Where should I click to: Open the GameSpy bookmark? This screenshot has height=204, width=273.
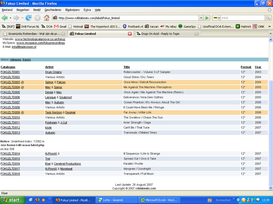[x=187, y=27]
